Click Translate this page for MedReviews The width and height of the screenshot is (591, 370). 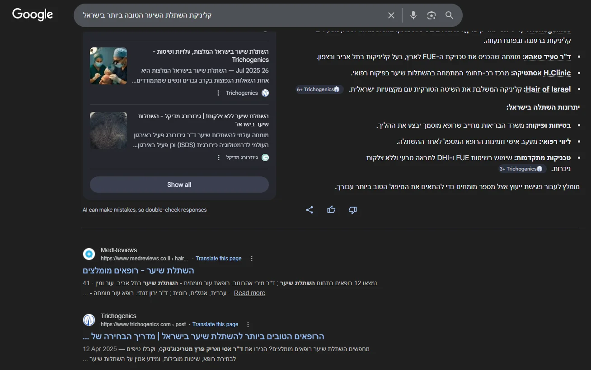click(x=218, y=259)
